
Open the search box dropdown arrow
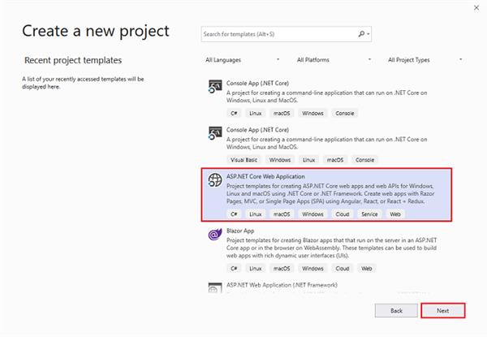click(x=369, y=34)
